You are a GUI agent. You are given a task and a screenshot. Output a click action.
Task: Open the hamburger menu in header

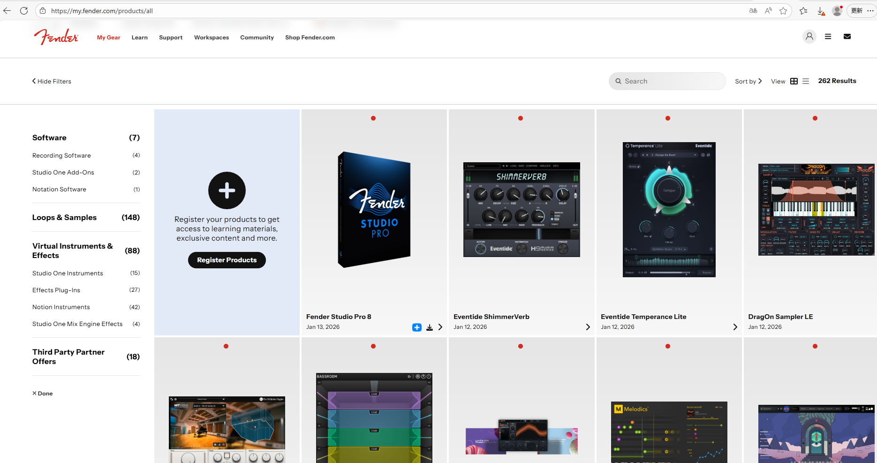click(x=828, y=37)
